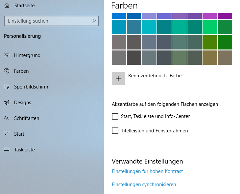Select the olive-brown swatch in bottom row
Image resolution: width=240 pixels, height=194 pixels.
tap(210, 58)
